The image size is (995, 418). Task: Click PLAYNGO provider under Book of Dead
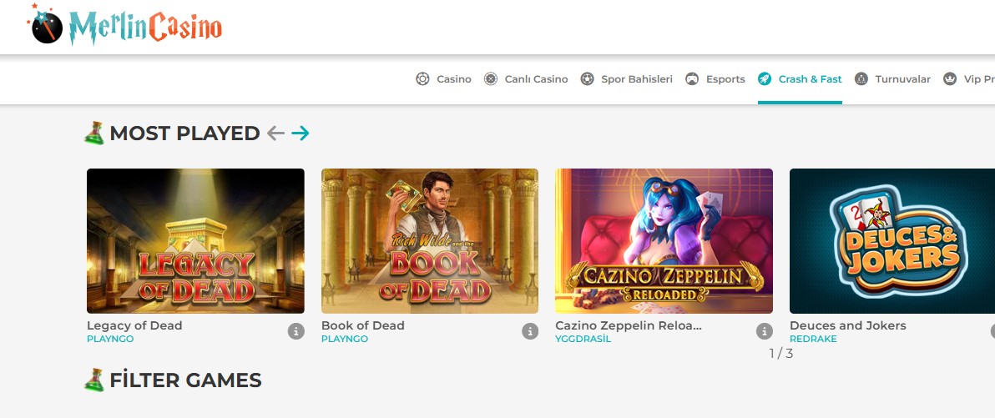tap(345, 339)
